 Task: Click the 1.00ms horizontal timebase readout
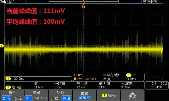pyautogui.click(x=79, y=75)
